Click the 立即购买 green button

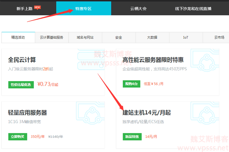point(18,137)
